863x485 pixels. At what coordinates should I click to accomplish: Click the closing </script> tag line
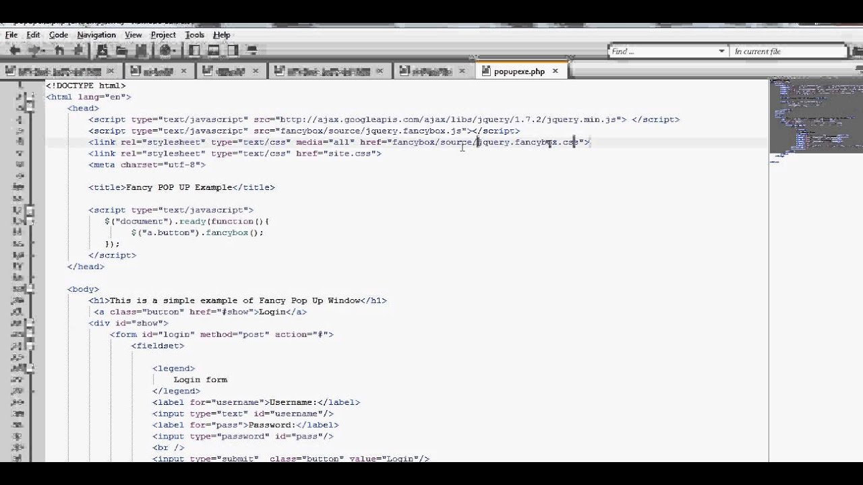pos(112,255)
